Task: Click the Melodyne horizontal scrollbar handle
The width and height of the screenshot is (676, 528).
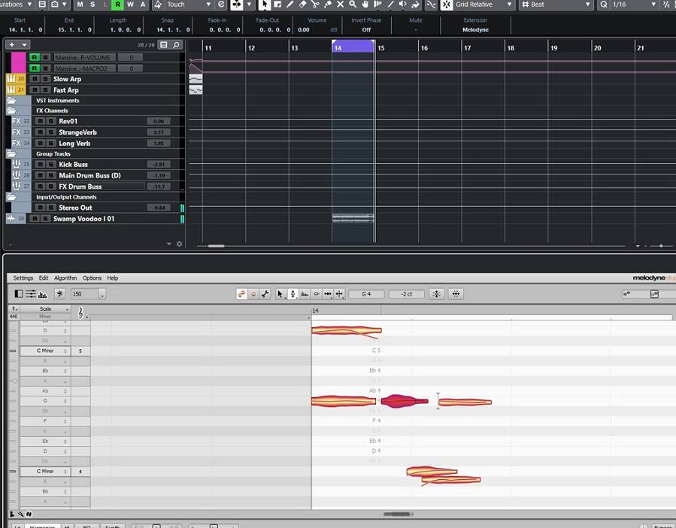Action: (x=398, y=514)
